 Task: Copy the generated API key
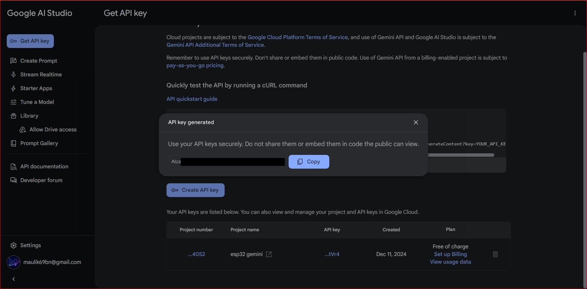click(308, 162)
